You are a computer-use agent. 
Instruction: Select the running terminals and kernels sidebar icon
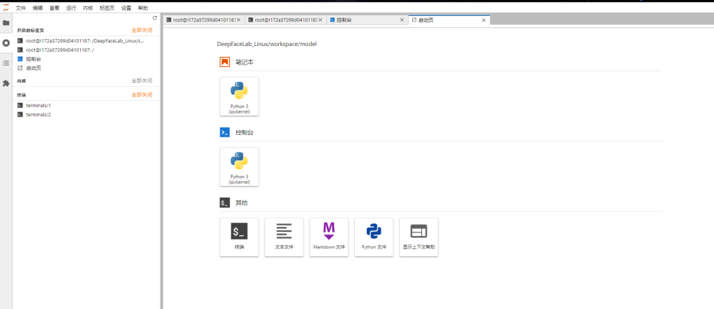coord(6,42)
